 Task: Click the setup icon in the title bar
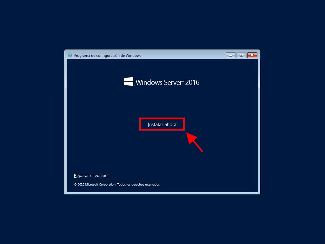click(70, 55)
